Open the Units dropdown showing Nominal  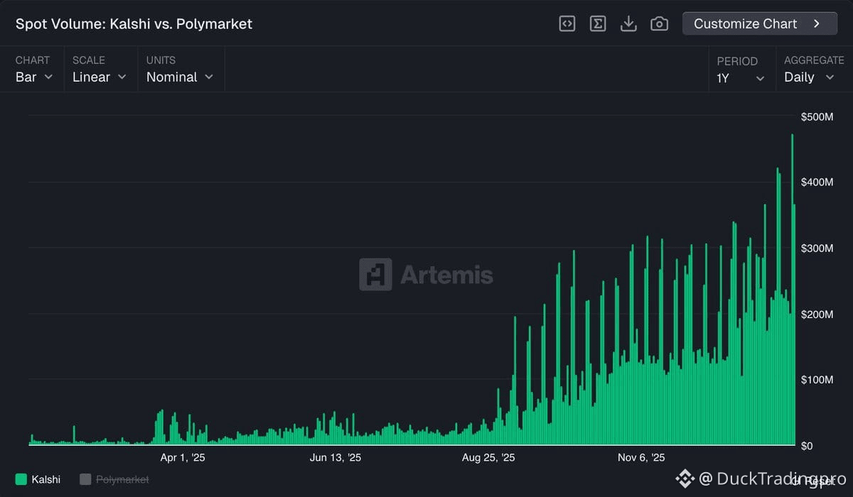pos(179,77)
